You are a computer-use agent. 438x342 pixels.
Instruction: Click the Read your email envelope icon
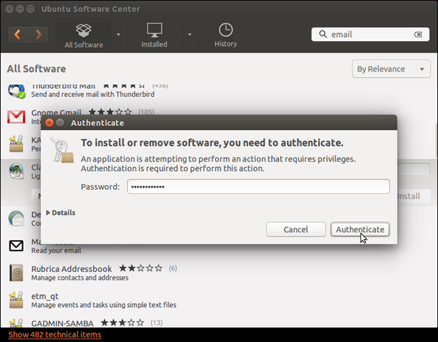coord(16,246)
